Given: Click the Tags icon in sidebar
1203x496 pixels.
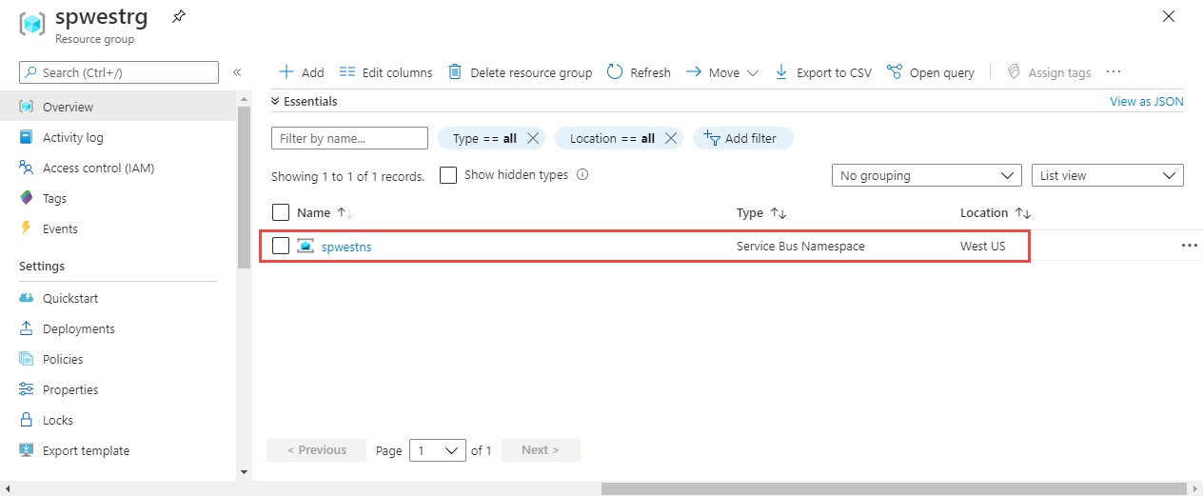Looking at the screenshot, I should 27,198.
